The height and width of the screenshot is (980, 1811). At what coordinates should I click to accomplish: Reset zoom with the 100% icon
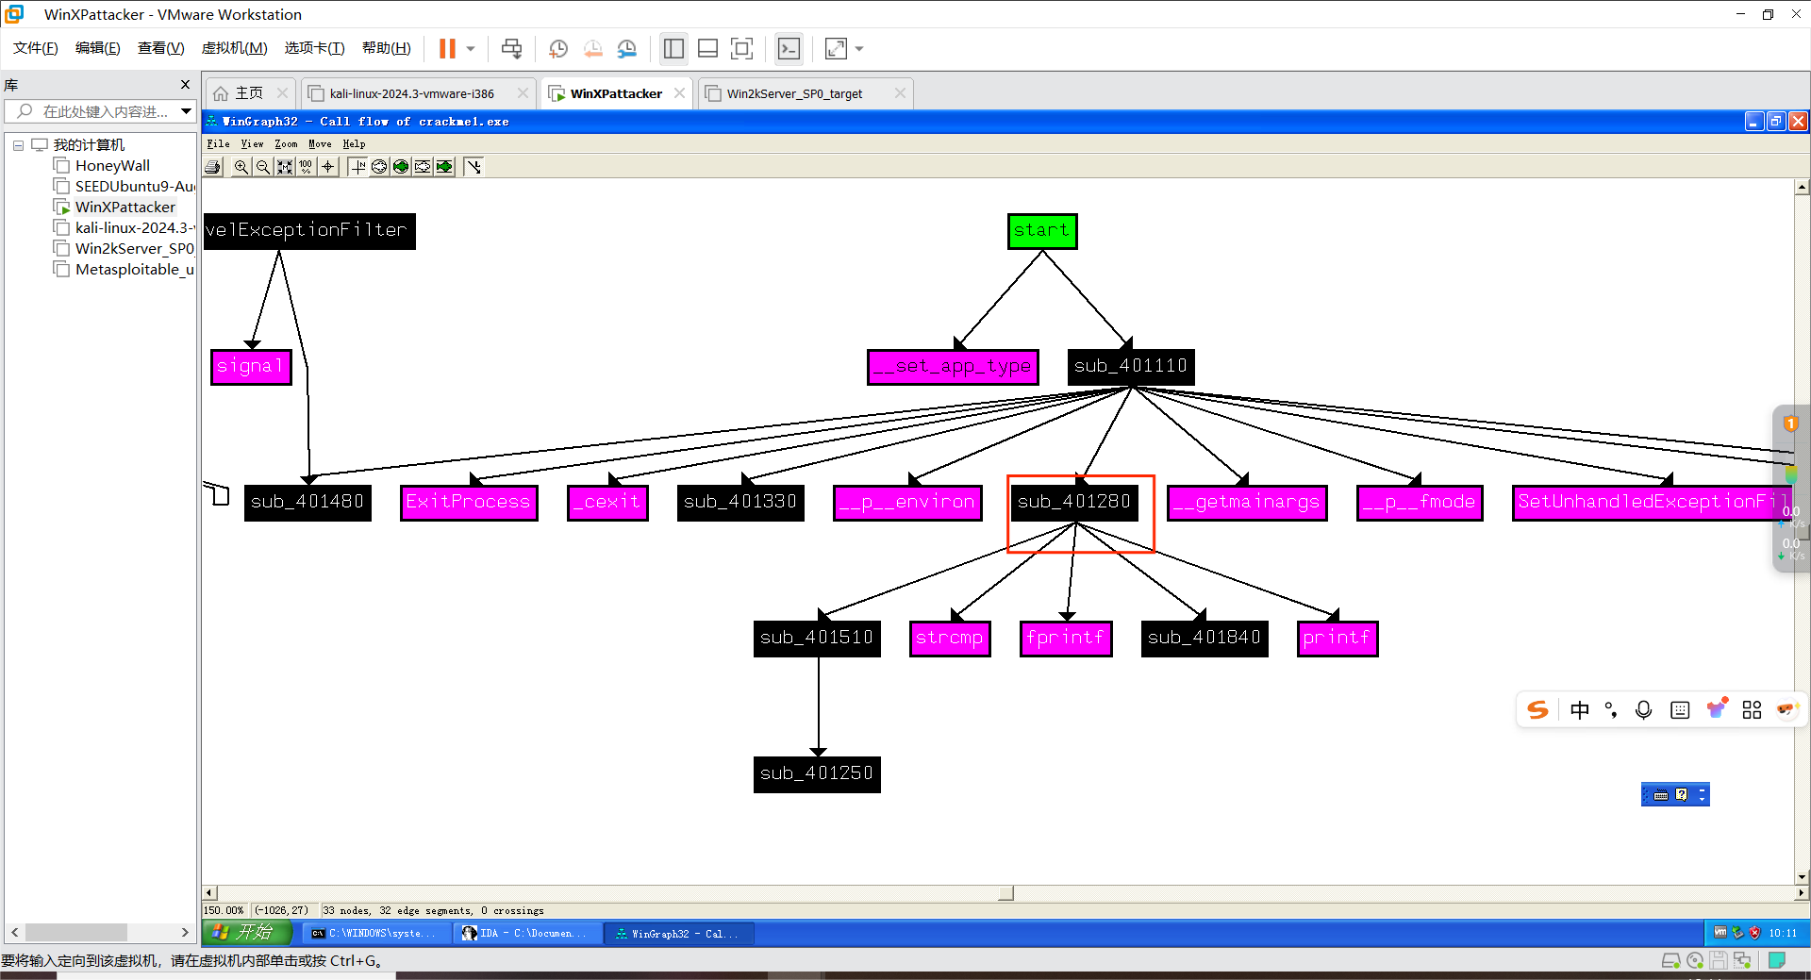point(306,167)
